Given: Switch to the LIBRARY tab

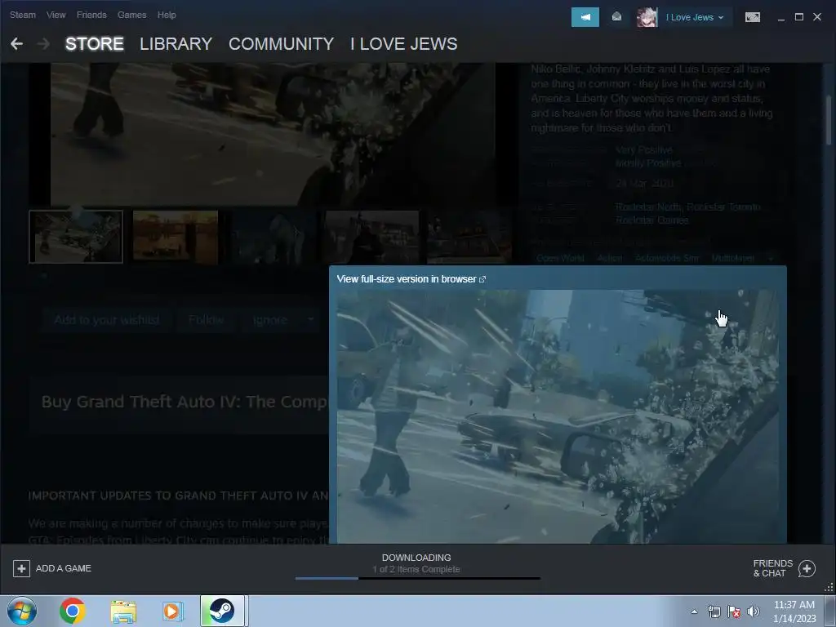Looking at the screenshot, I should pos(176,44).
